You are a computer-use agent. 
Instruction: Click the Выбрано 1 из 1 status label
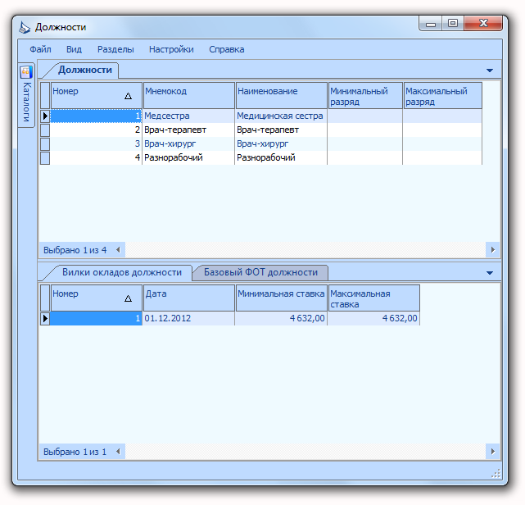pos(75,452)
